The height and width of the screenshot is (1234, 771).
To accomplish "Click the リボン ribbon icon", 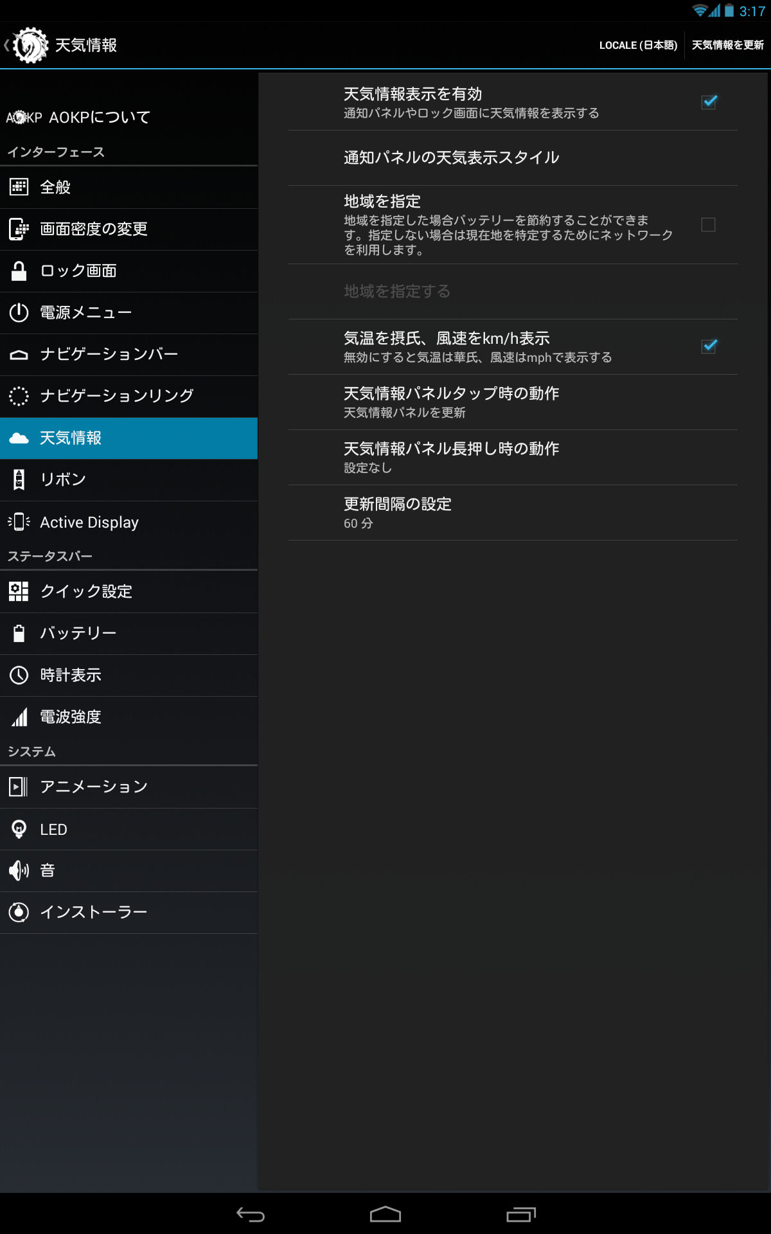I will pyautogui.click(x=19, y=479).
